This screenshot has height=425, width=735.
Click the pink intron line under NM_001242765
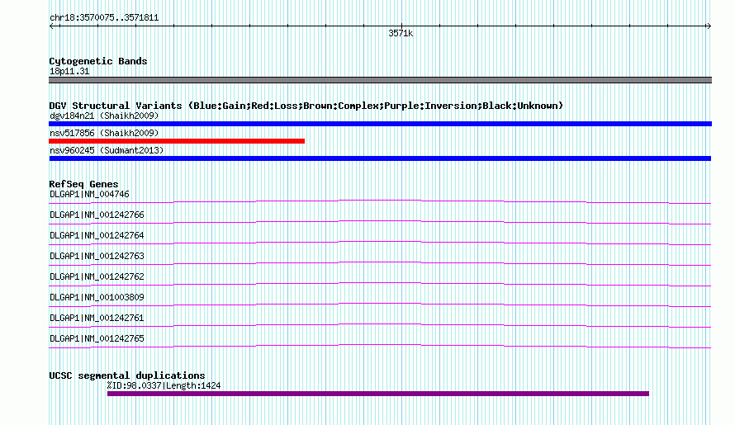point(380,345)
